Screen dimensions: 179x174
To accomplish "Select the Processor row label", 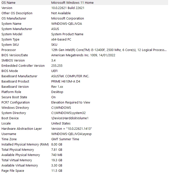I will coord(9,50).
